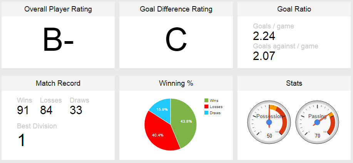Click the Match Record panel header
Screen dimensions: 353x163
(58, 83)
